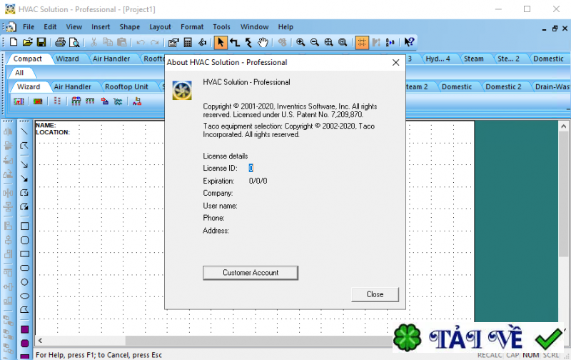Click the zoom-to-fit magnifier with crosshair
This screenshot has width=571, height=360.
[x=328, y=42]
